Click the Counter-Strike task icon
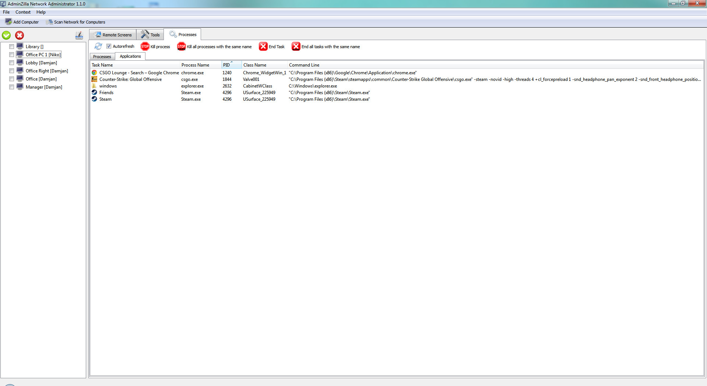Image resolution: width=707 pixels, height=386 pixels. (x=94, y=79)
